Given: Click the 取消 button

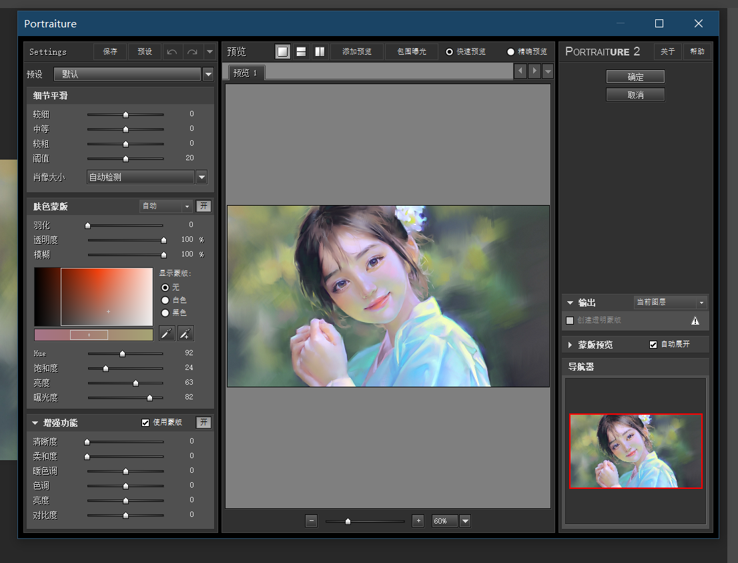Looking at the screenshot, I should 635,95.
